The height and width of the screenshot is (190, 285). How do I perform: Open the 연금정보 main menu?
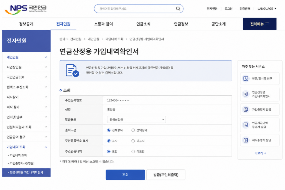coord(181,24)
